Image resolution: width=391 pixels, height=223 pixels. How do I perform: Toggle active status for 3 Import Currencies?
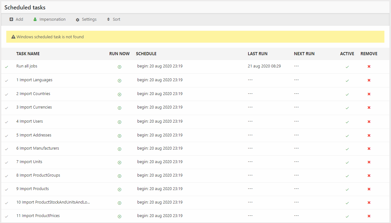[347, 108]
